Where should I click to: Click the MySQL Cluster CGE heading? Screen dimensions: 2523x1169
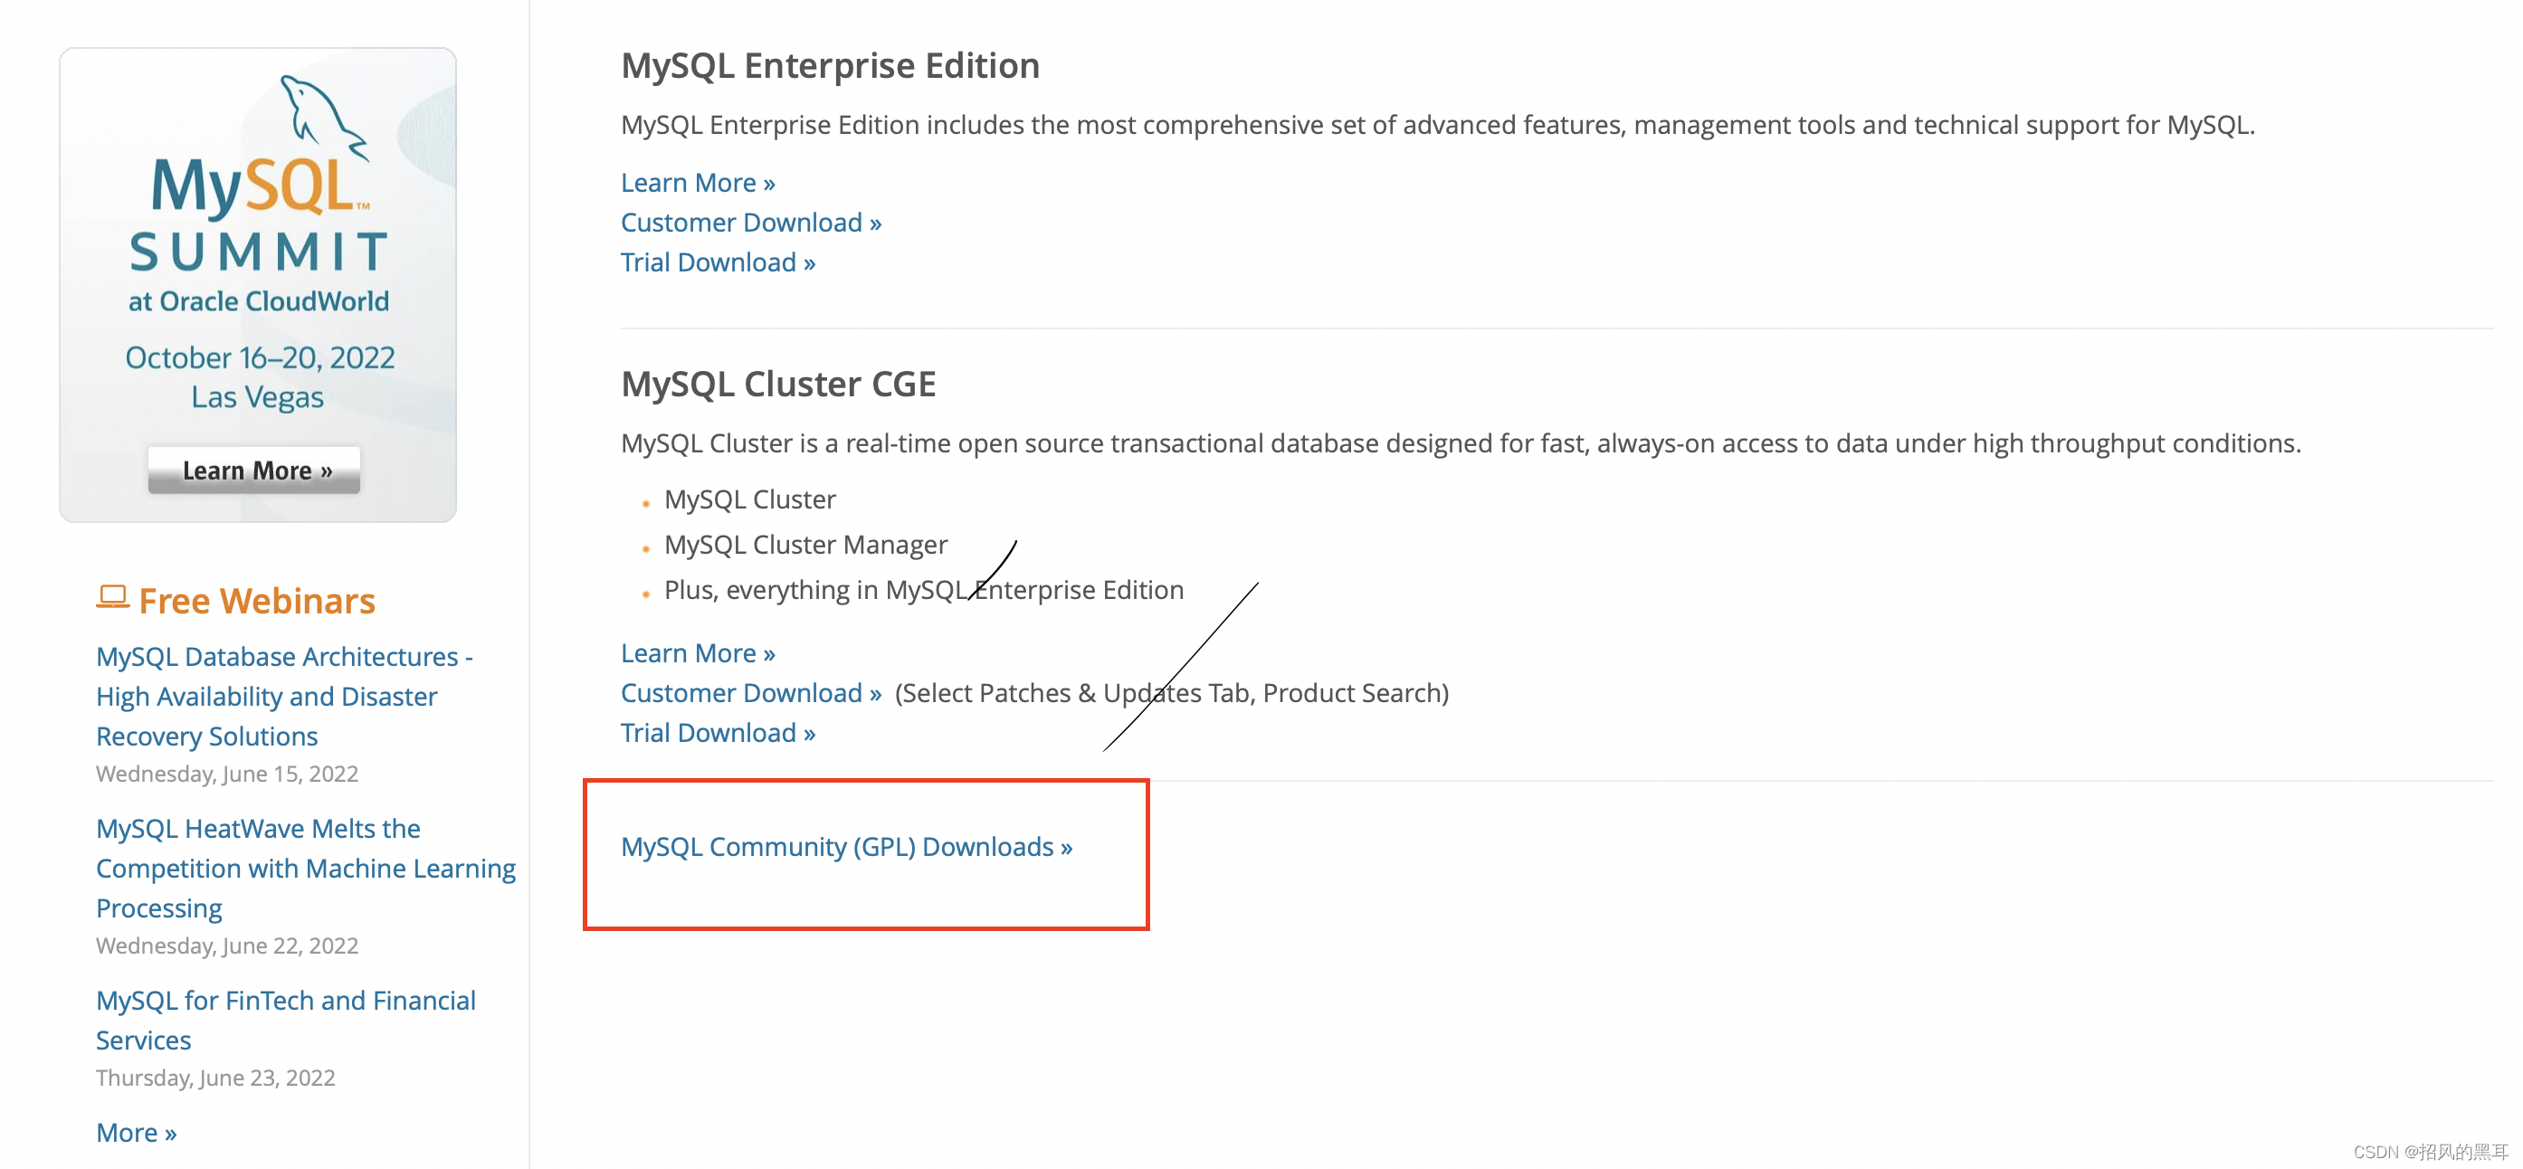coord(777,384)
